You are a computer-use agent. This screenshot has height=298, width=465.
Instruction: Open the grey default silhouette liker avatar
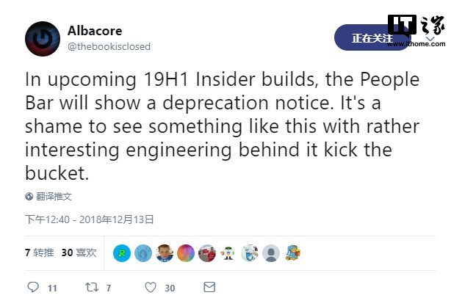tap(271, 253)
